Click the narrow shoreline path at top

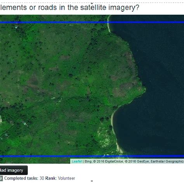point(109,24)
